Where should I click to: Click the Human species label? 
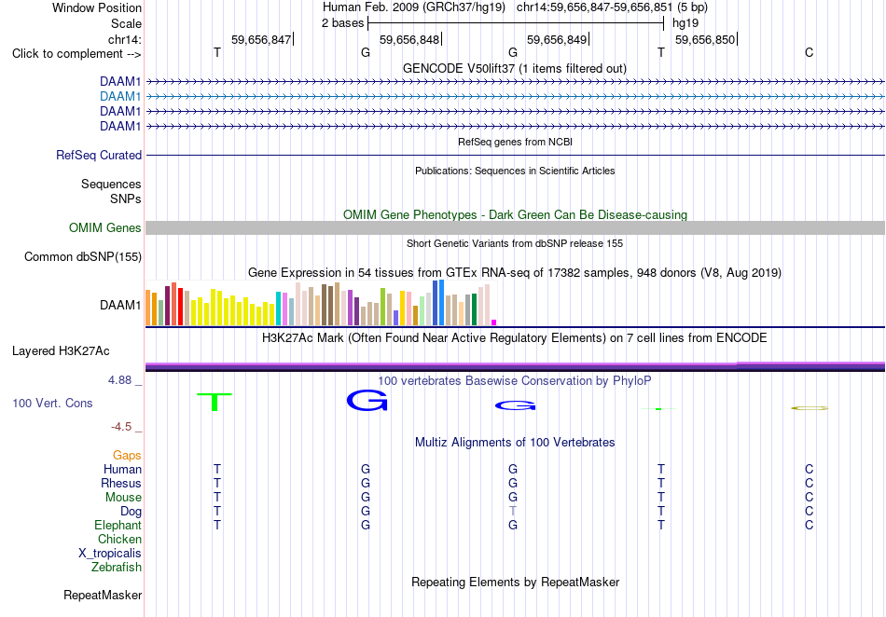click(122, 470)
